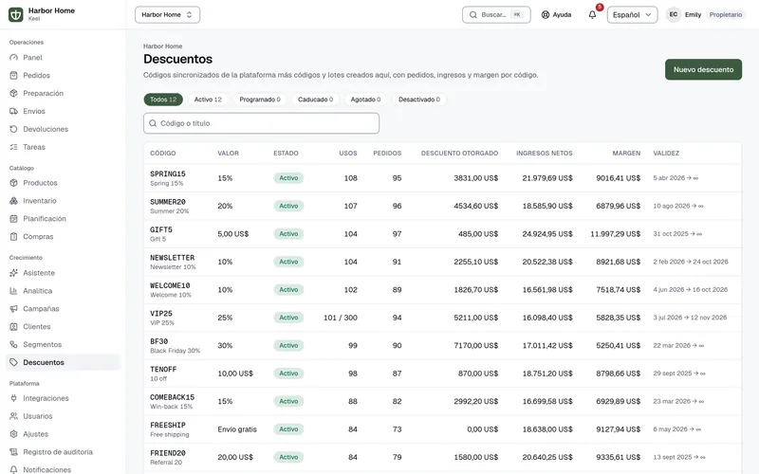
Task: Click the Buscar search box in header
Action: click(x=496, y=14)
